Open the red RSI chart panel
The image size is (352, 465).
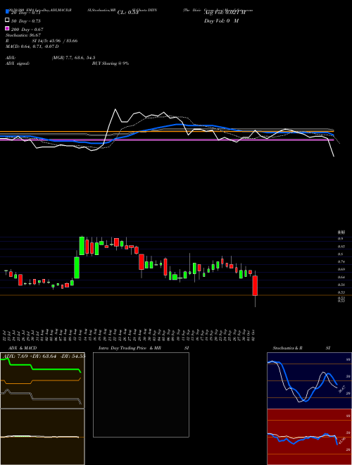click(x=309, y=437)
